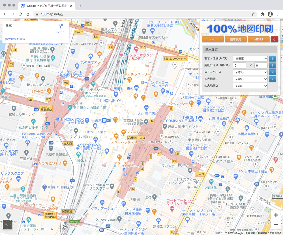Open the browser extensions puzzle icon
The image size is (283, 235).
[263, 14]
